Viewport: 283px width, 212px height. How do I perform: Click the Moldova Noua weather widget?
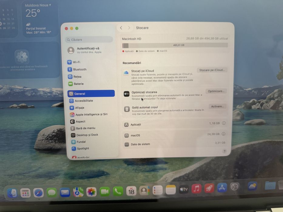pos(40,19)
